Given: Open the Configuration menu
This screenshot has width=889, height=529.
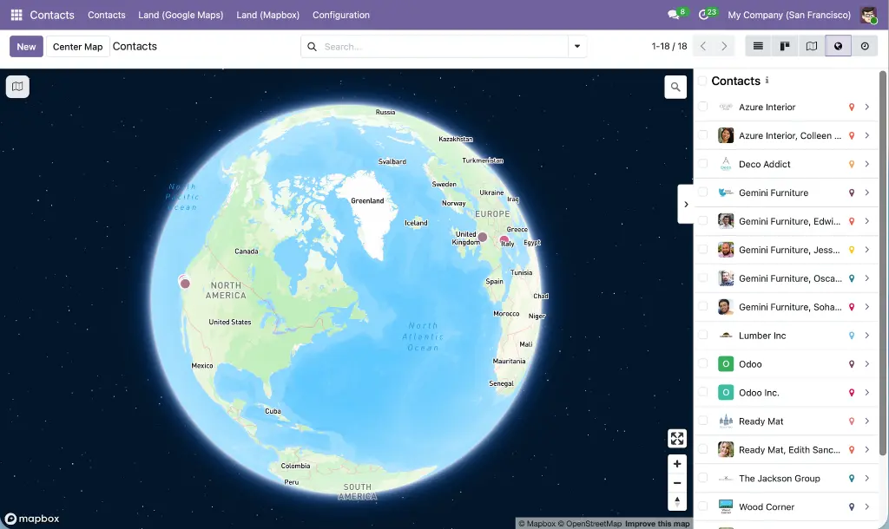Looking at the screenshot, I should [340, 15].
